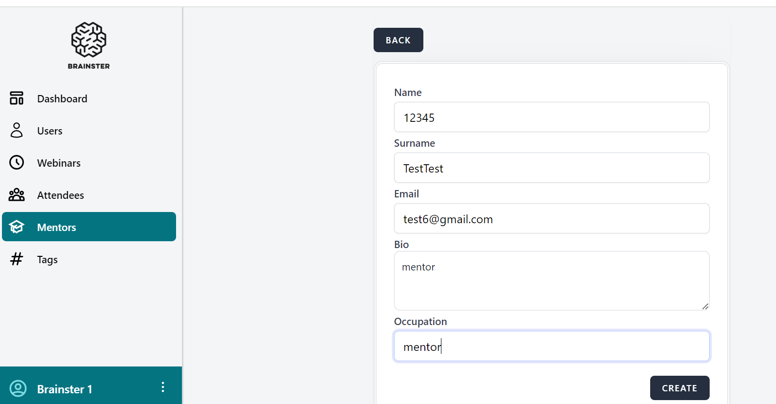Focus the Name input field
Viewport: 776px width, 404px height.
(x=551, y=117)
